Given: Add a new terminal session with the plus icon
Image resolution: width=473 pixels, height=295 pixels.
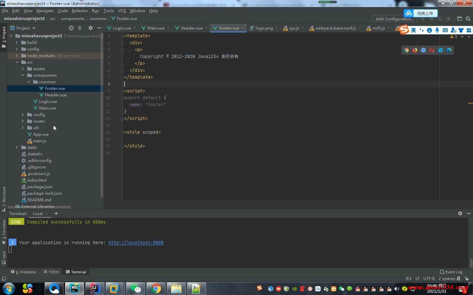Looking at the screenshot, I should pos(56,213).
